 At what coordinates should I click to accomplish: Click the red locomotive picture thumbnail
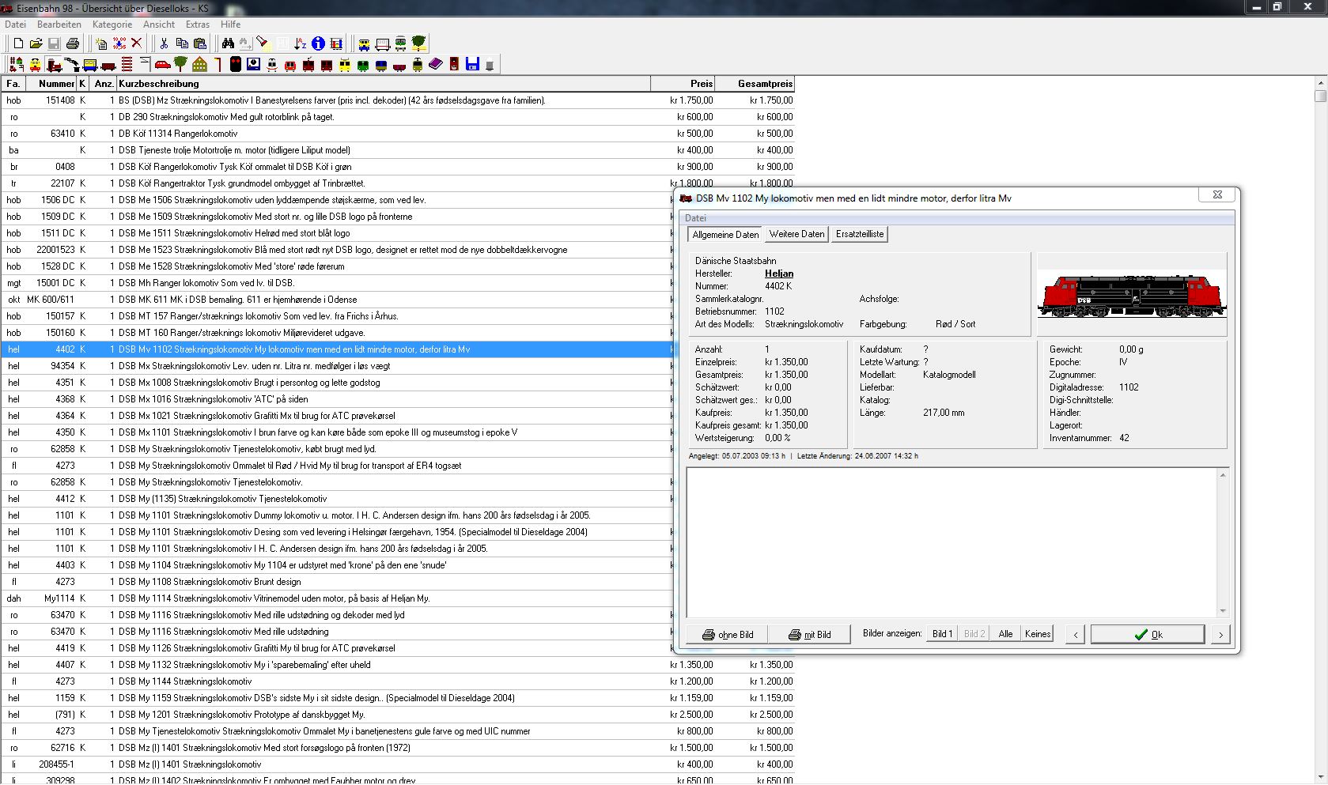1132,295
